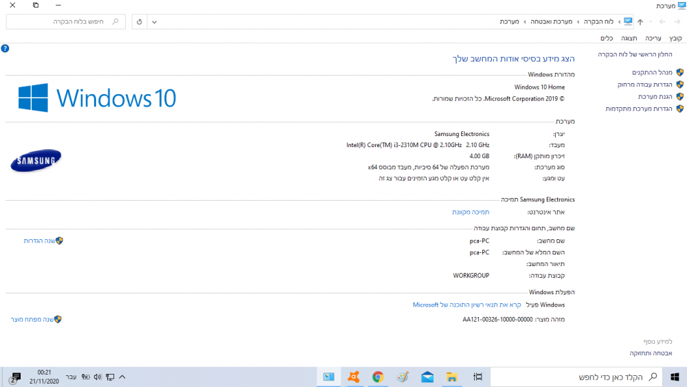The height and width of the screenshot is (387, 687).
Task: Open החלון הראשי של לוח הבקרה link
Action: (635, 54)
